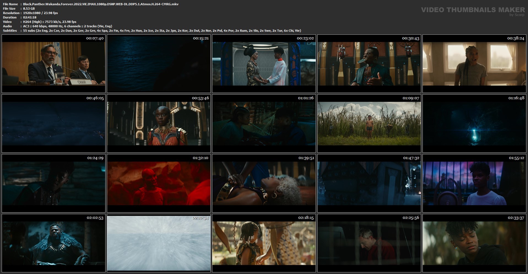Click the thumbnail stamped 00:46:05

coord(53,123)
